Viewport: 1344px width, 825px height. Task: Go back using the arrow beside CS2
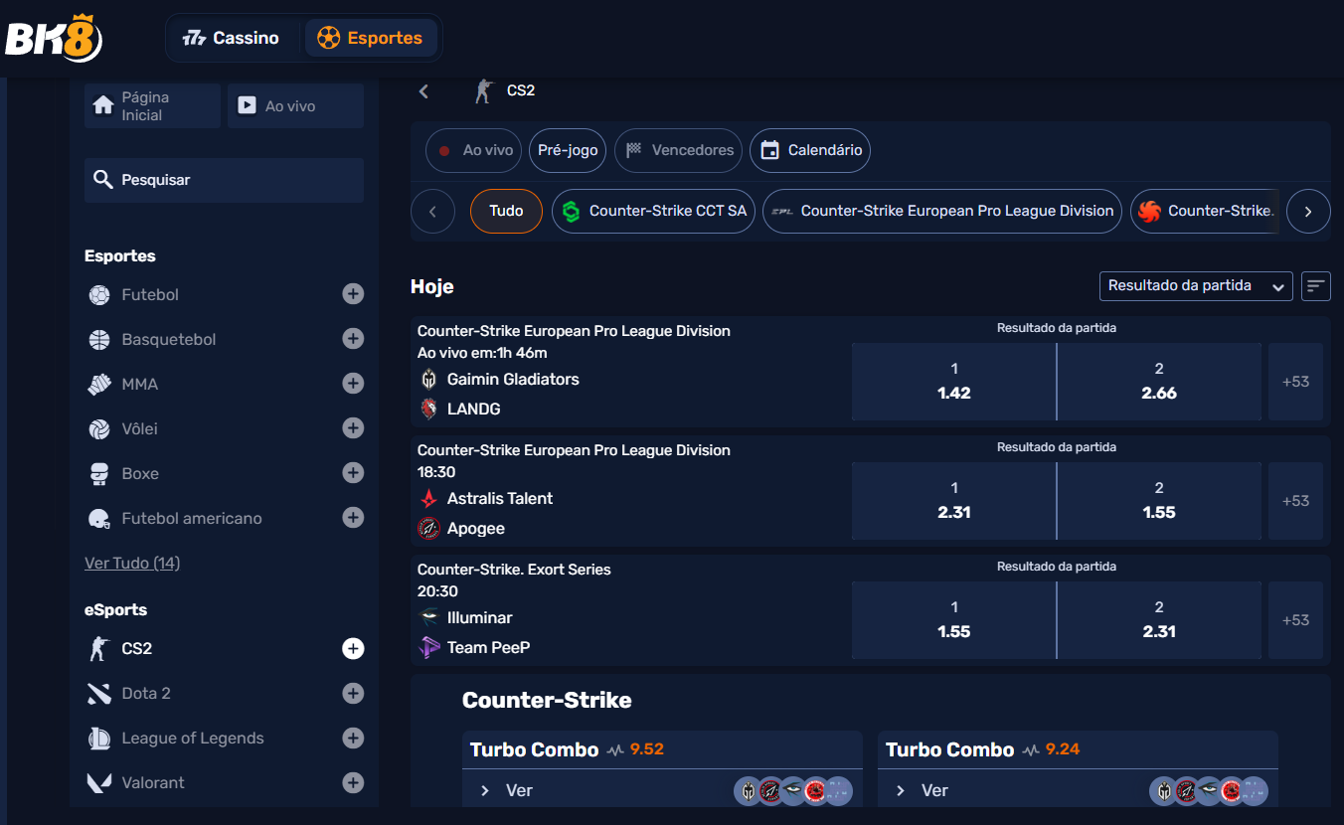(423, 91)
